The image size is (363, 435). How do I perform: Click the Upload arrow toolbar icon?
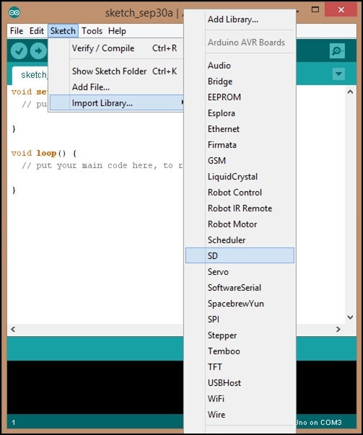click(x=38, y=50)
